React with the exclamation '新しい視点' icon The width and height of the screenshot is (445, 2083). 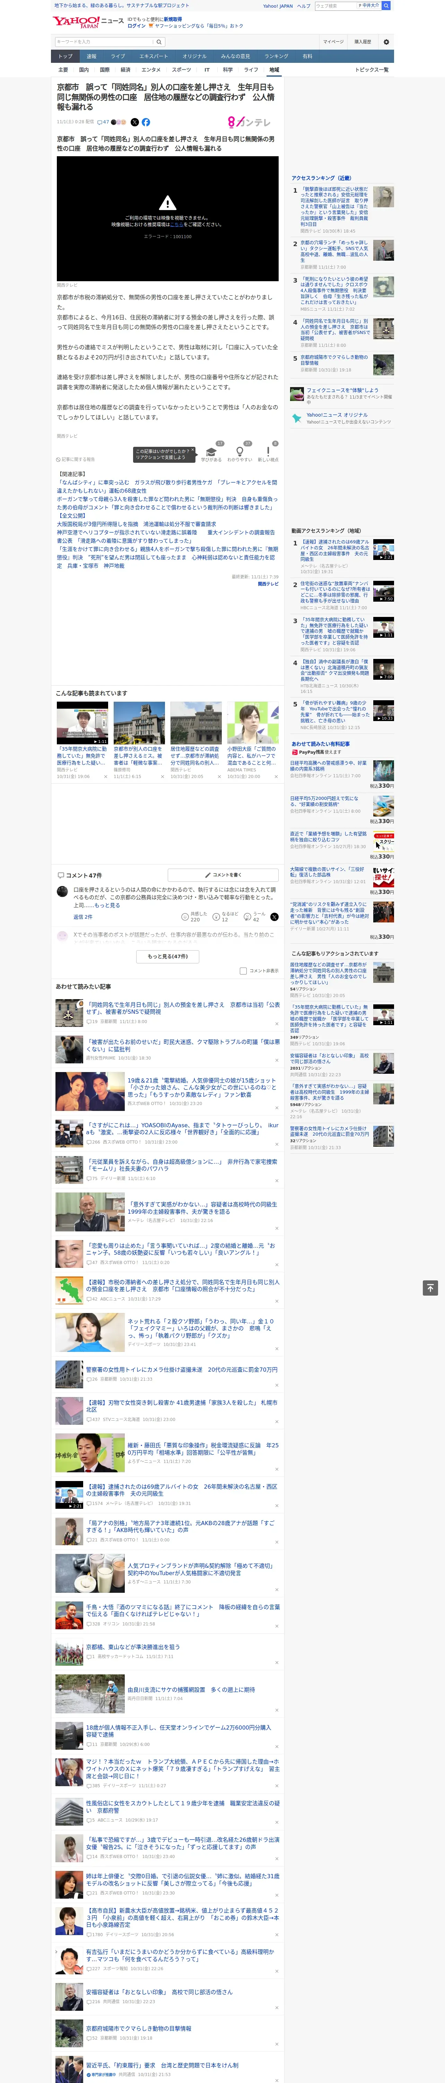click(x=268, y=452)
